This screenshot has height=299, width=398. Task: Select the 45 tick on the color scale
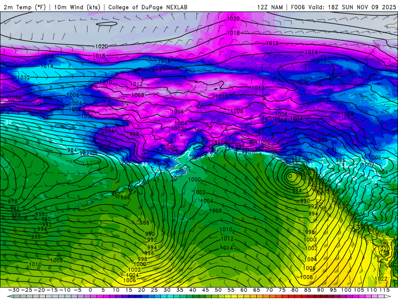205,290
